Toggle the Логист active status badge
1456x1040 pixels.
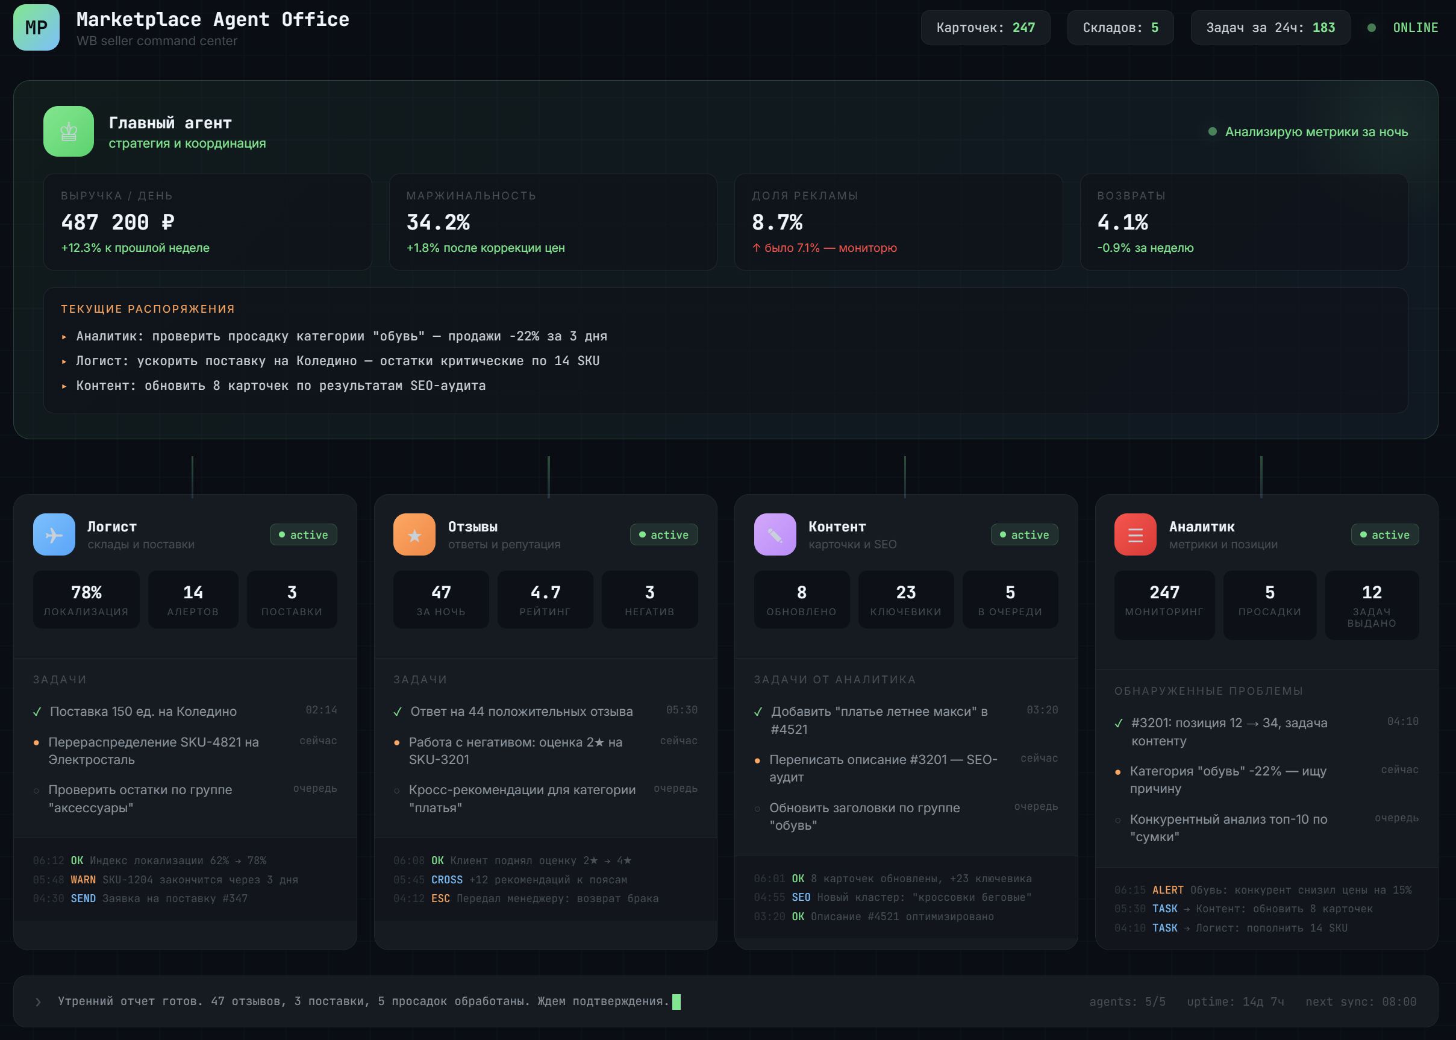[304, 534]
